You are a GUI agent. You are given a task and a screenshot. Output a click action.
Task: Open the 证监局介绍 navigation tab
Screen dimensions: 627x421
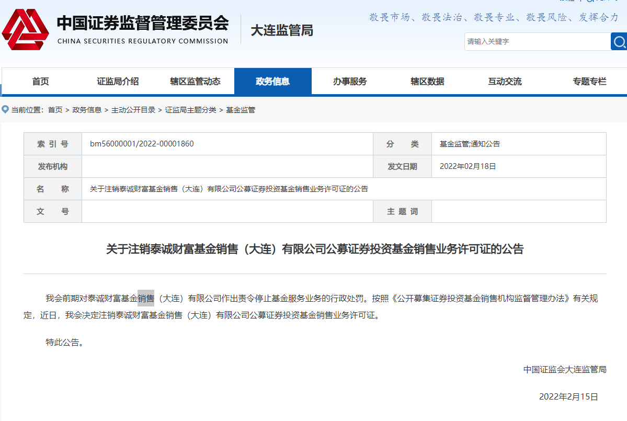click(x=118, y=82)
